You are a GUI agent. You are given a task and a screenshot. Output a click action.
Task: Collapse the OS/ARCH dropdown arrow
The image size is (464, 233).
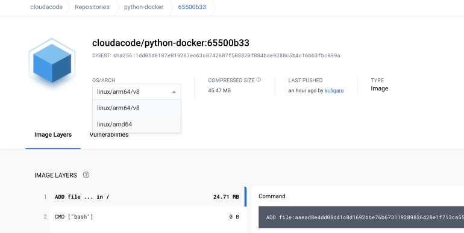click(x=174, y=92)
